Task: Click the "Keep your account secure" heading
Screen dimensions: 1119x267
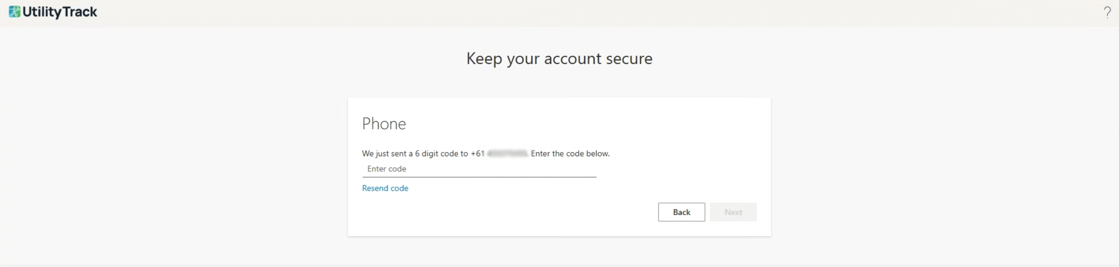Action: [x=559, y=58]
